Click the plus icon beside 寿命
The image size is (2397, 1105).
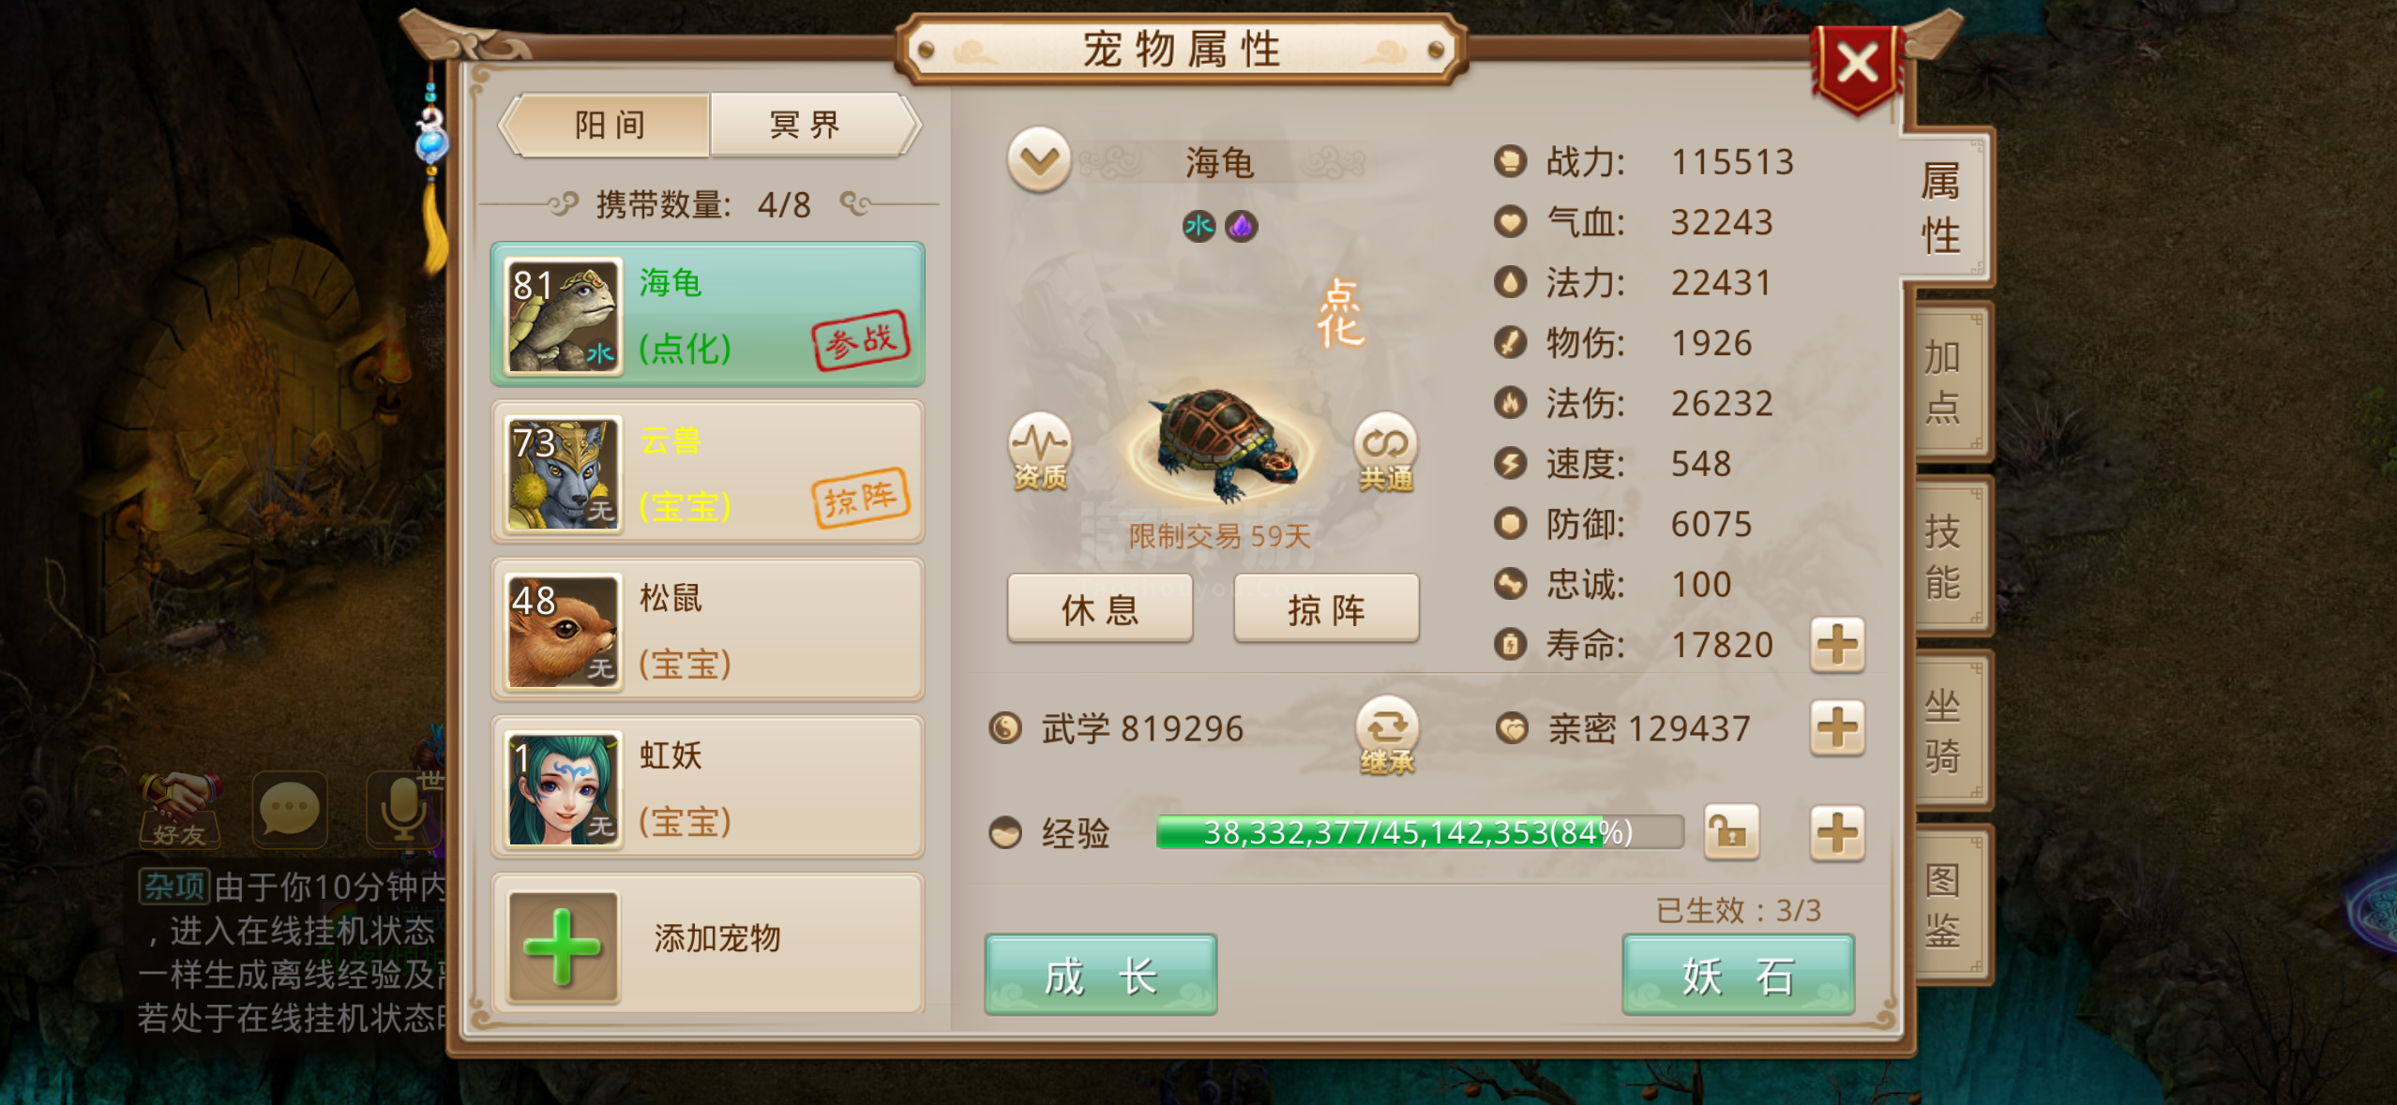coord(1836,645)
